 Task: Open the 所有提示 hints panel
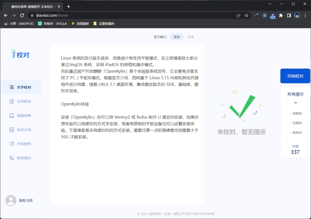pyautogui.click(x=295, y=94)
